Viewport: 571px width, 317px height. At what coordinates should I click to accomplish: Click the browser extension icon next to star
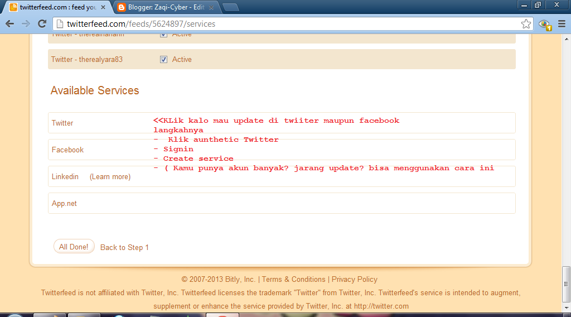click(x=545, y=25)
